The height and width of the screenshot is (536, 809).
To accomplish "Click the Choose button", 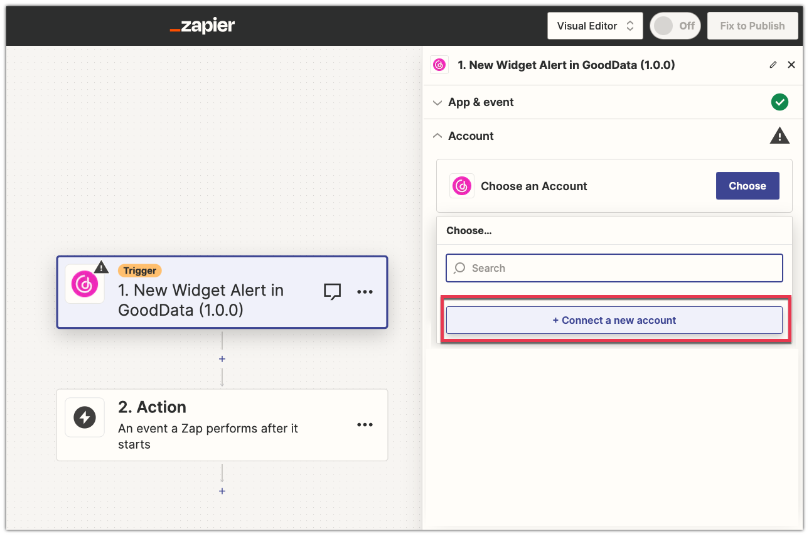I will 747,186.
